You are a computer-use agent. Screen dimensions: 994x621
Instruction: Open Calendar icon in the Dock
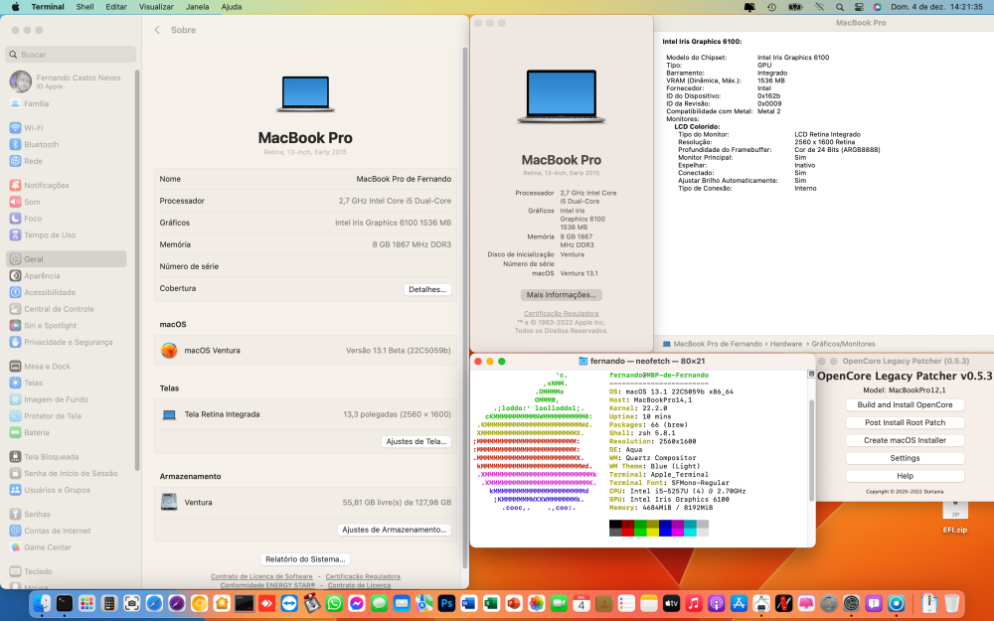(x=581, y=603)
